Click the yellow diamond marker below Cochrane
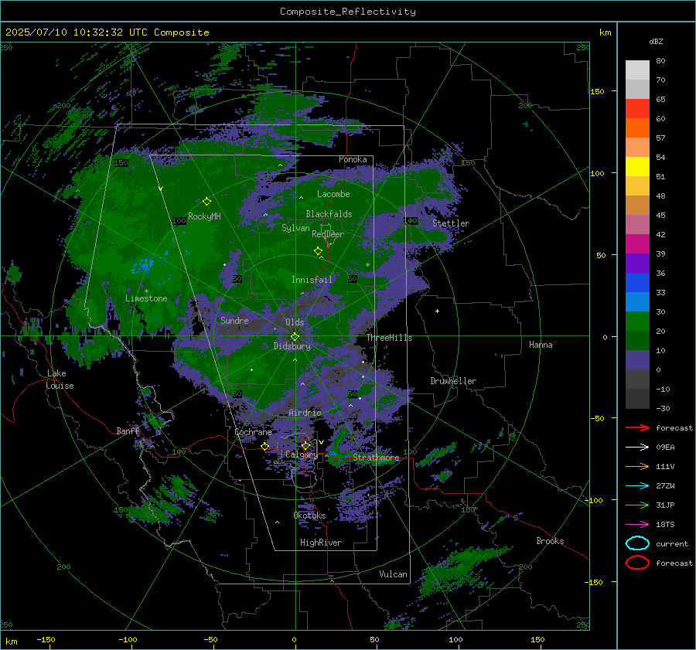The width and height of the screenshot is (696, 650). click(x=265, y=446)
